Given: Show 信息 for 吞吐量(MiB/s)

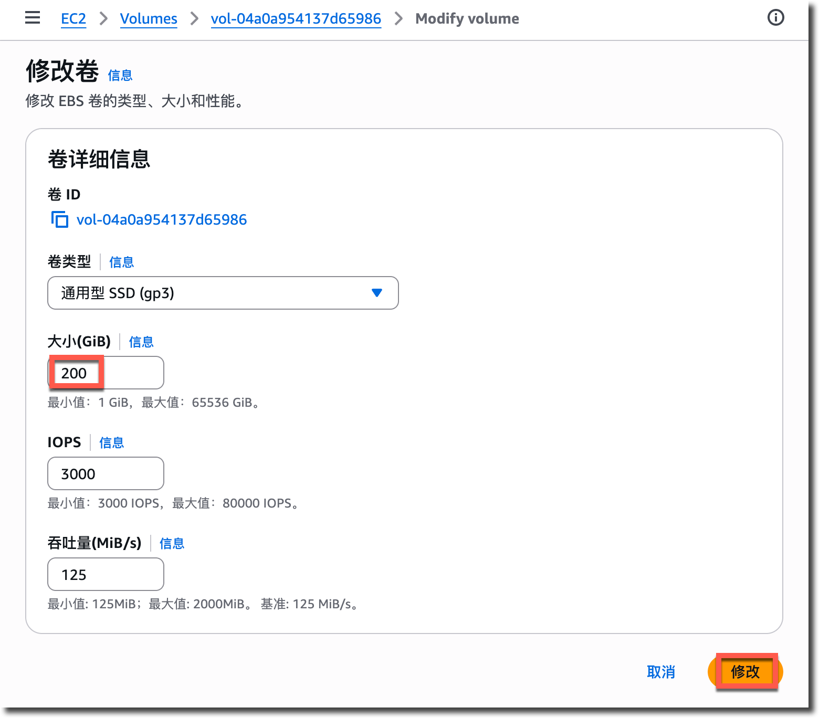Looking at the screenshot, I should pos(172,544).
